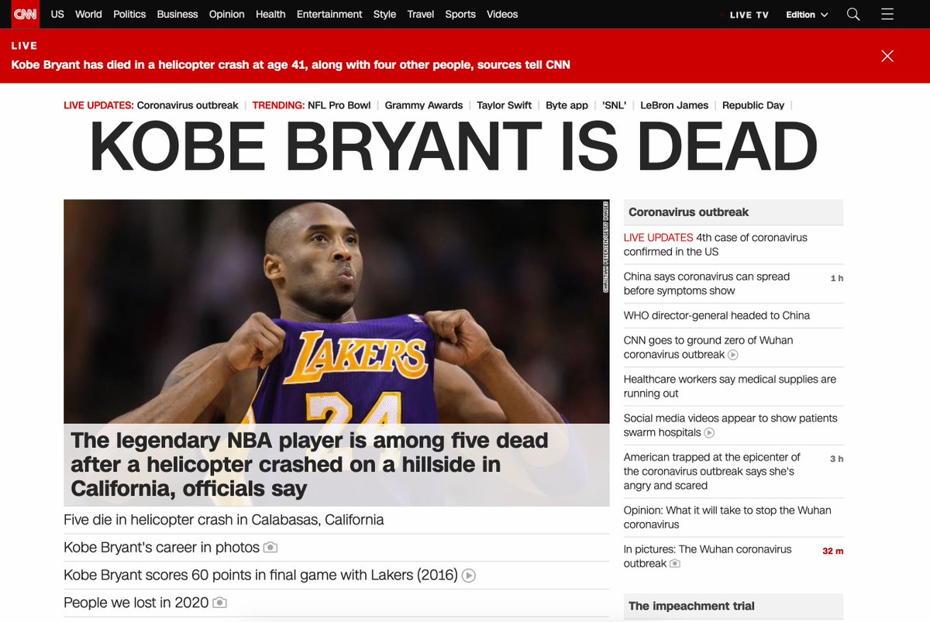Open People we lost in 2020

(x=136, y=603)
